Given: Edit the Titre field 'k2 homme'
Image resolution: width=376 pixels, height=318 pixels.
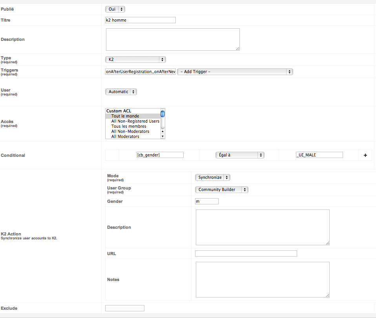Looking at the screenshot, I should point(140,20).
